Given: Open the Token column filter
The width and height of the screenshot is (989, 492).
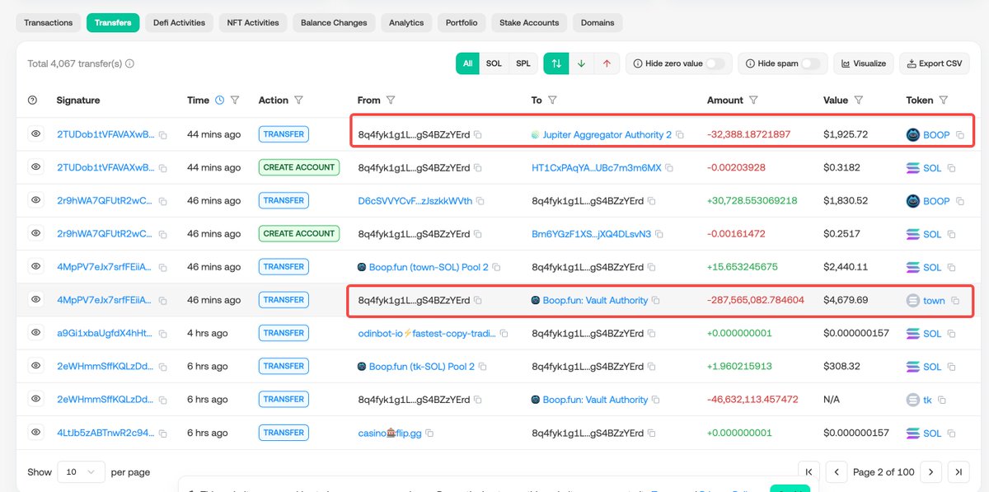Looking at the screenshot, I should 944,101.
